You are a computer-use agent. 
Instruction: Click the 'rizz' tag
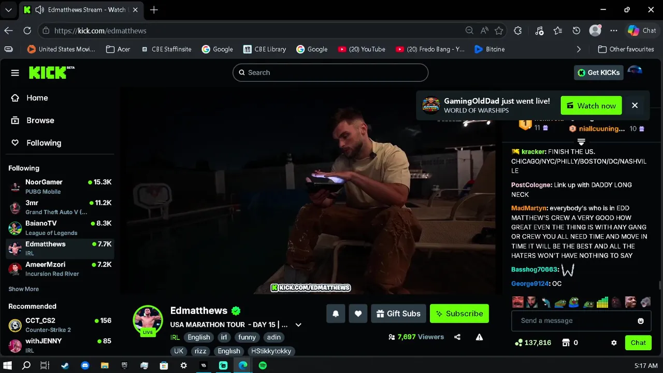pyautogui.click(x=200, y=351)
